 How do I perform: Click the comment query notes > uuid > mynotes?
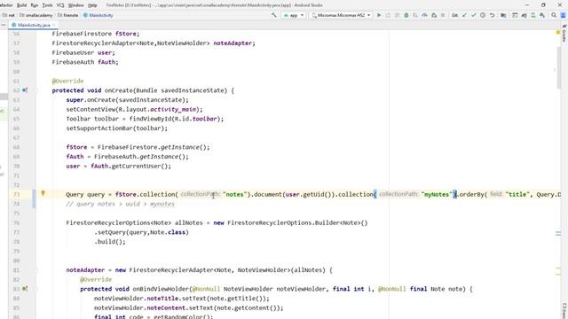tap(121, 204)
